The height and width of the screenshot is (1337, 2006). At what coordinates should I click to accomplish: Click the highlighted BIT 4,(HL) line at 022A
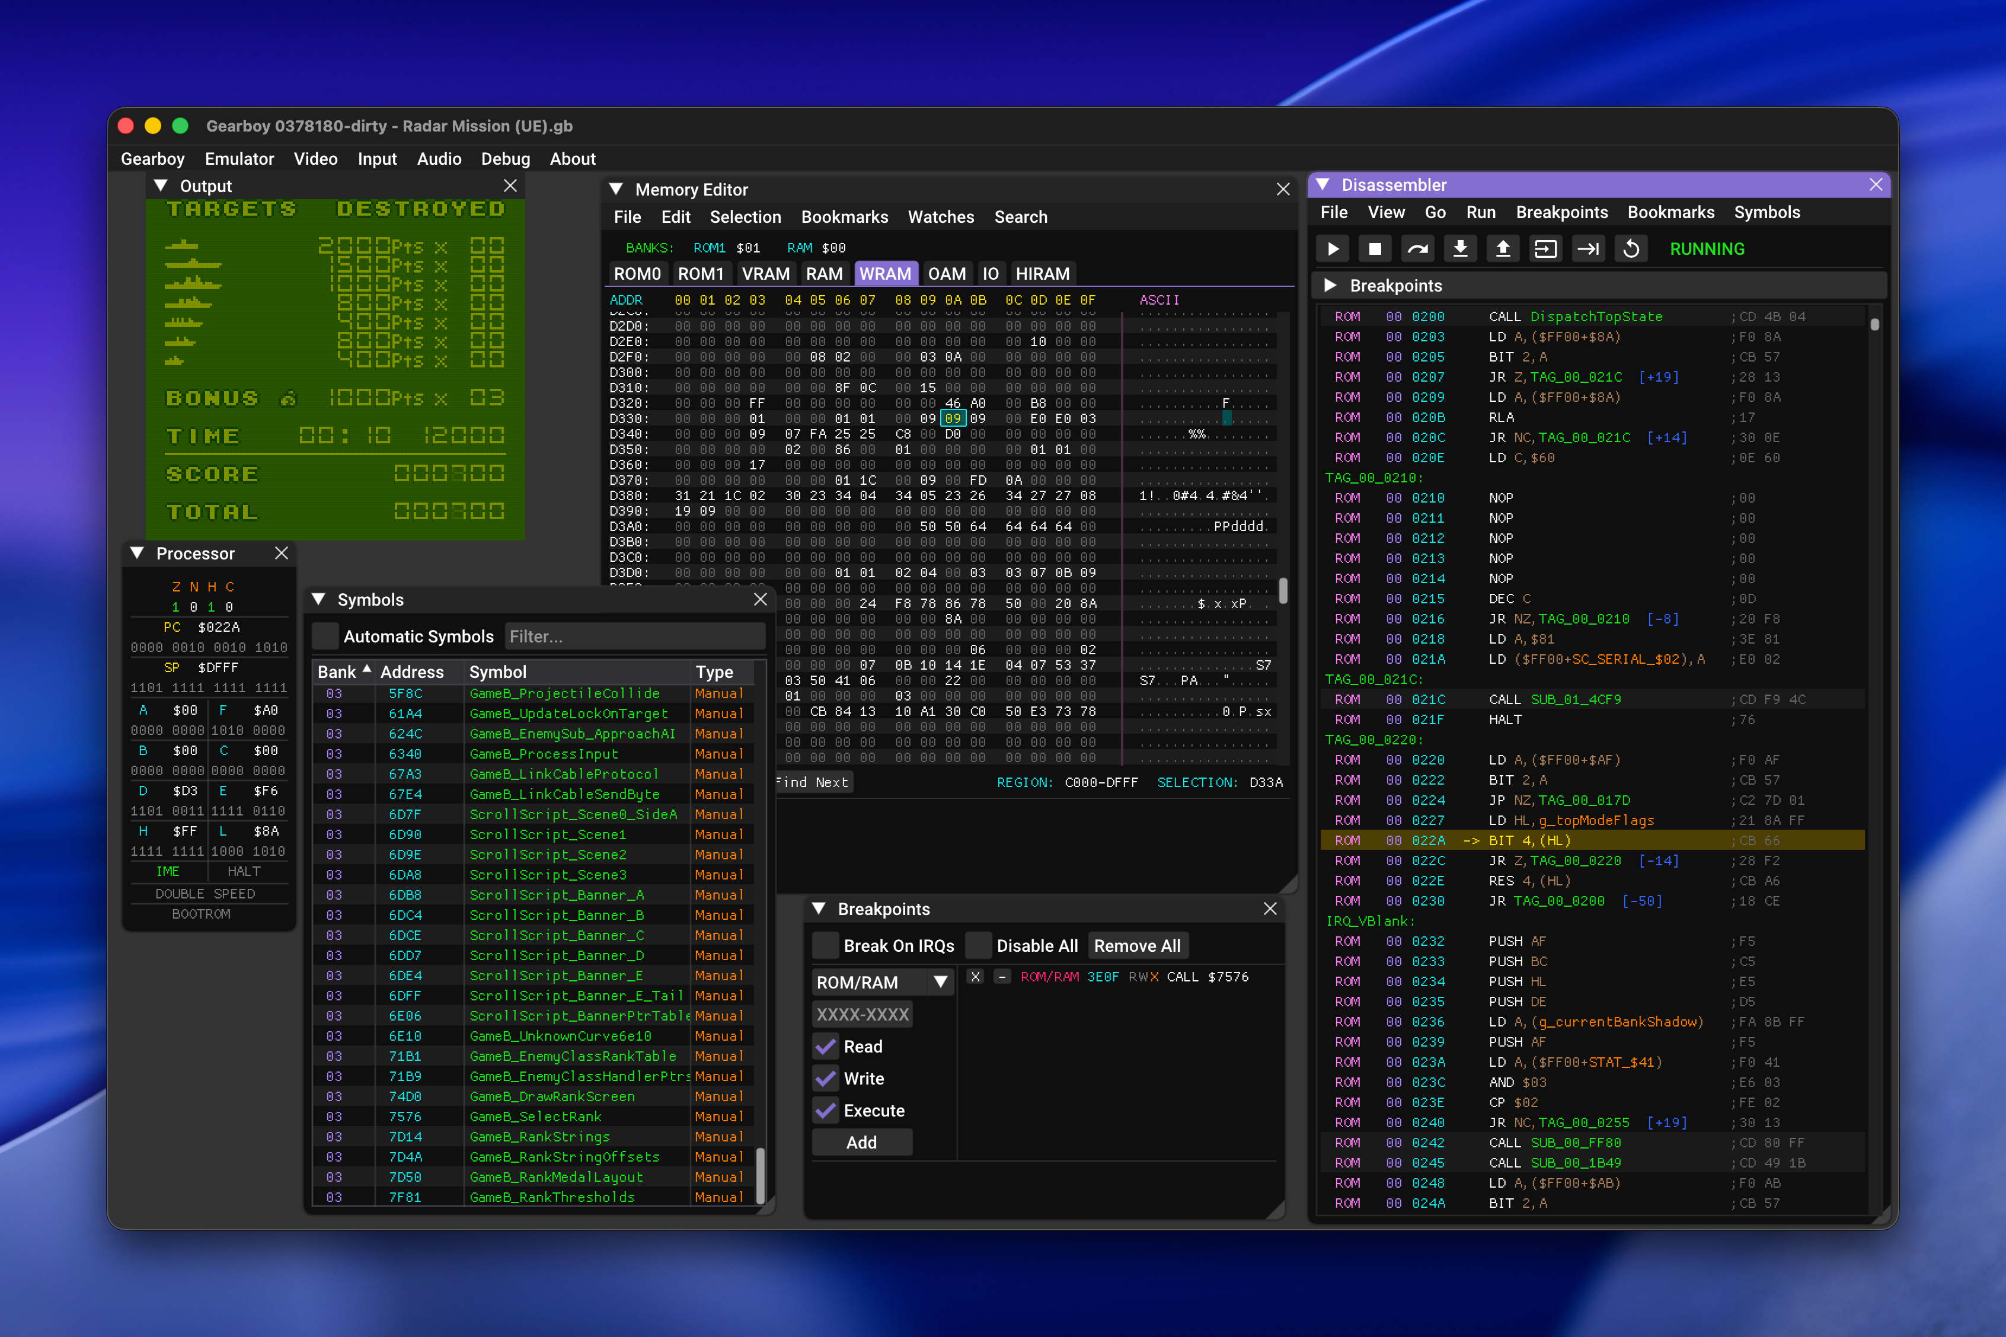point(1592,840)
